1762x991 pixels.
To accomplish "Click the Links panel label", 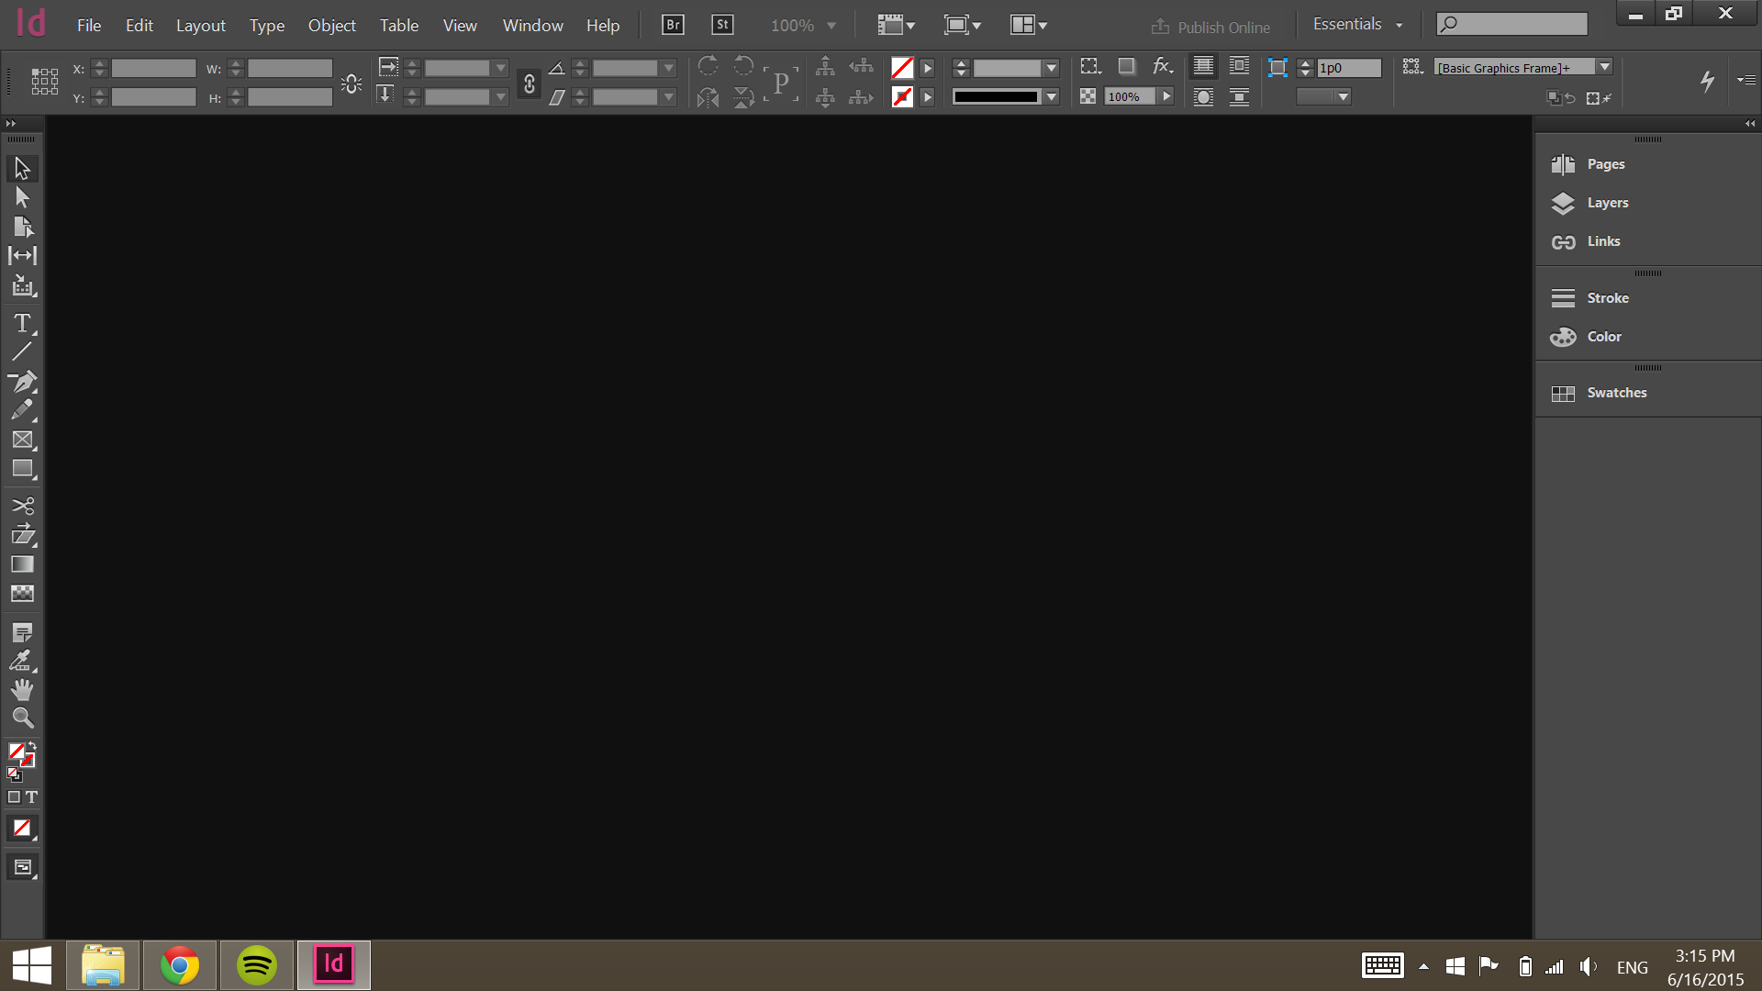I will point(1603,240).
